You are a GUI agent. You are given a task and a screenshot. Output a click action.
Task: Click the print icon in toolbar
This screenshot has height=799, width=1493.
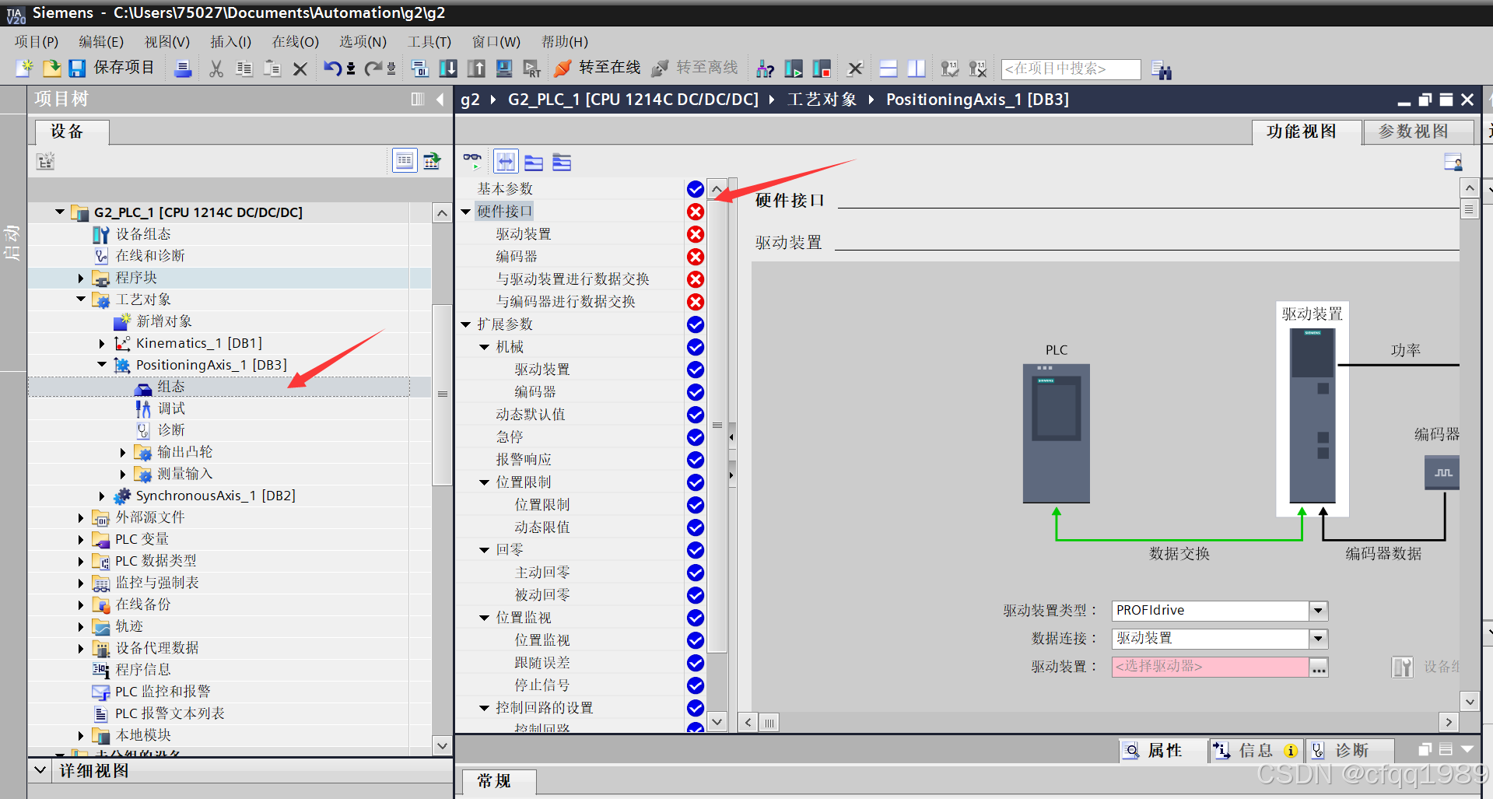pos(183,68)
